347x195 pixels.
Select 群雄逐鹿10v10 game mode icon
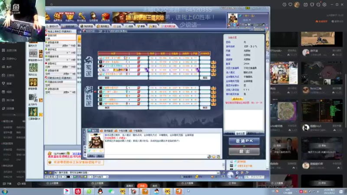[33, 54]
